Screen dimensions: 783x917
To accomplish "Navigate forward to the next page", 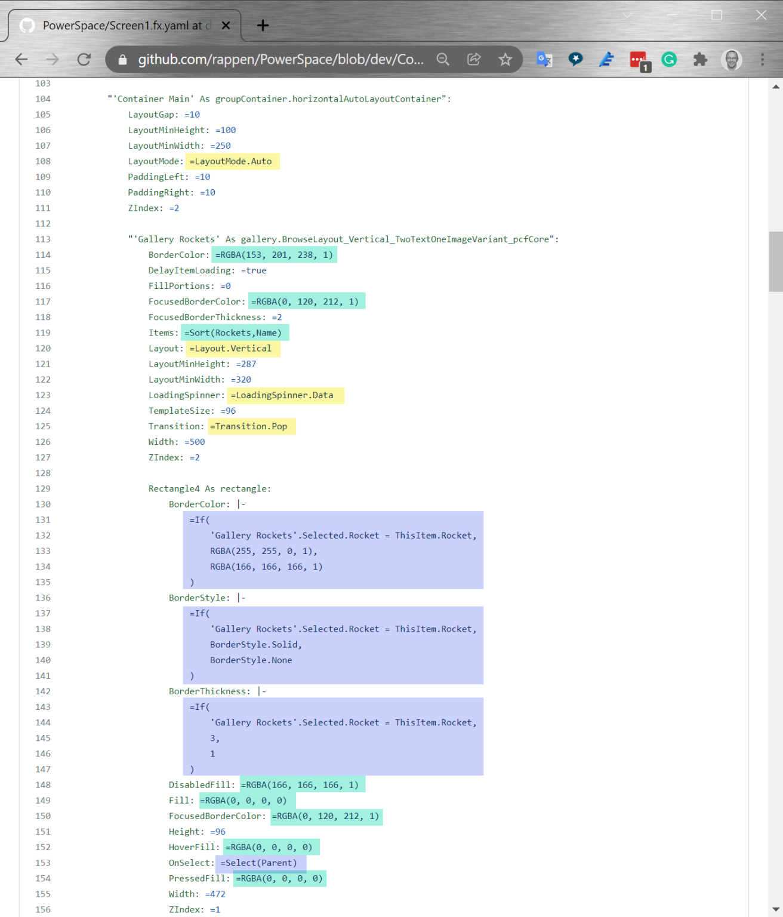I will tap(52, 59).
